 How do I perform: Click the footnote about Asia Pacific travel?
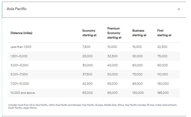point(93,106)
